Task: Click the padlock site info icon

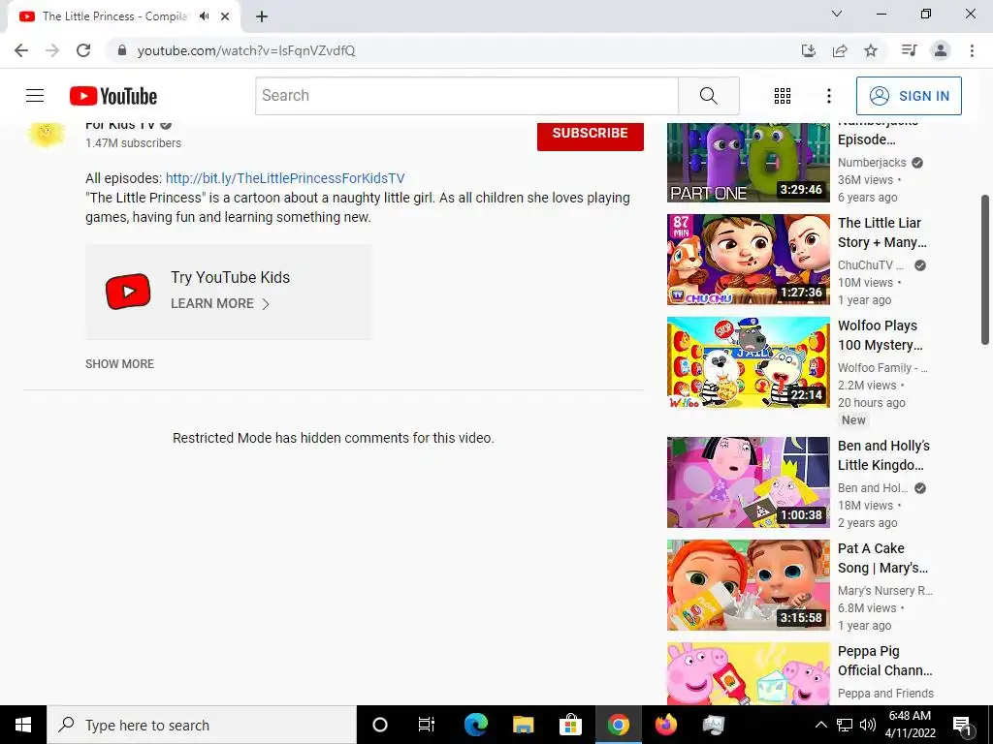Action: pos(122,50)
